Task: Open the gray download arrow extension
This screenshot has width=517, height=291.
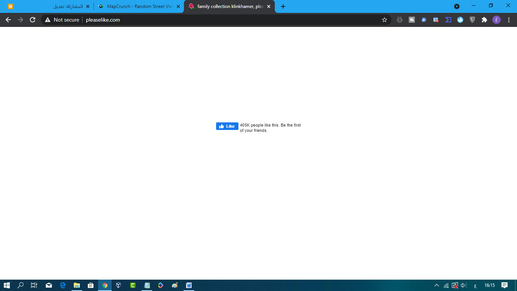Action: point(400,20)
